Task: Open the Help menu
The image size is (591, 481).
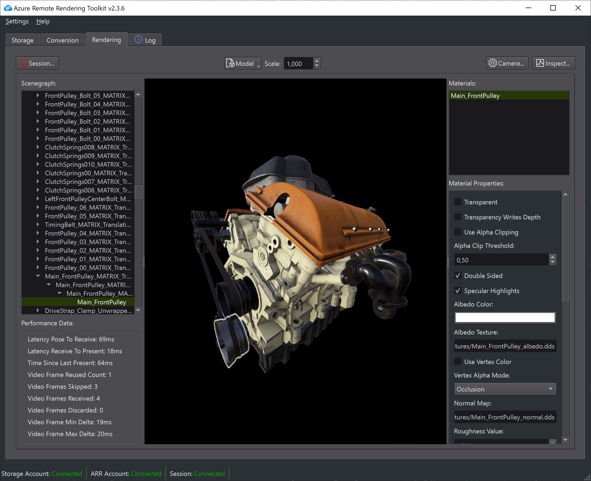Action: (43, 21)
